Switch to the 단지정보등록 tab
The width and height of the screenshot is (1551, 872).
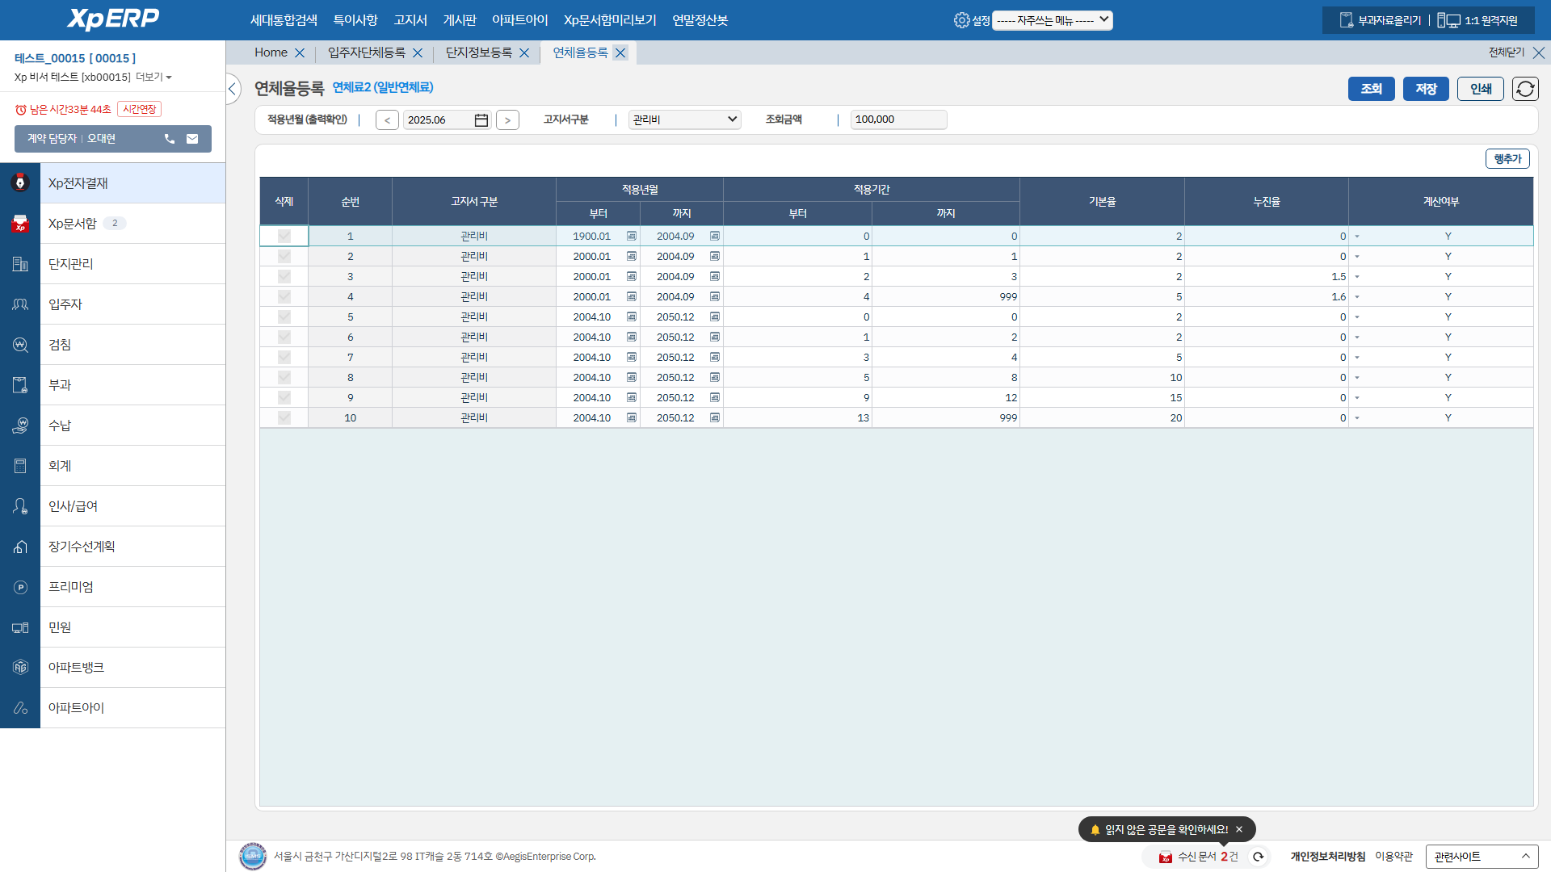479,52
